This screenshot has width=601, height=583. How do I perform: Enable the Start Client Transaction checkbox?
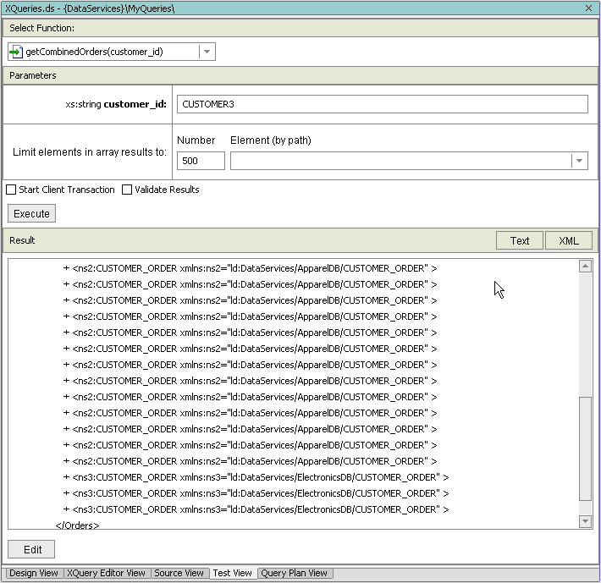(x=11, y=190)
